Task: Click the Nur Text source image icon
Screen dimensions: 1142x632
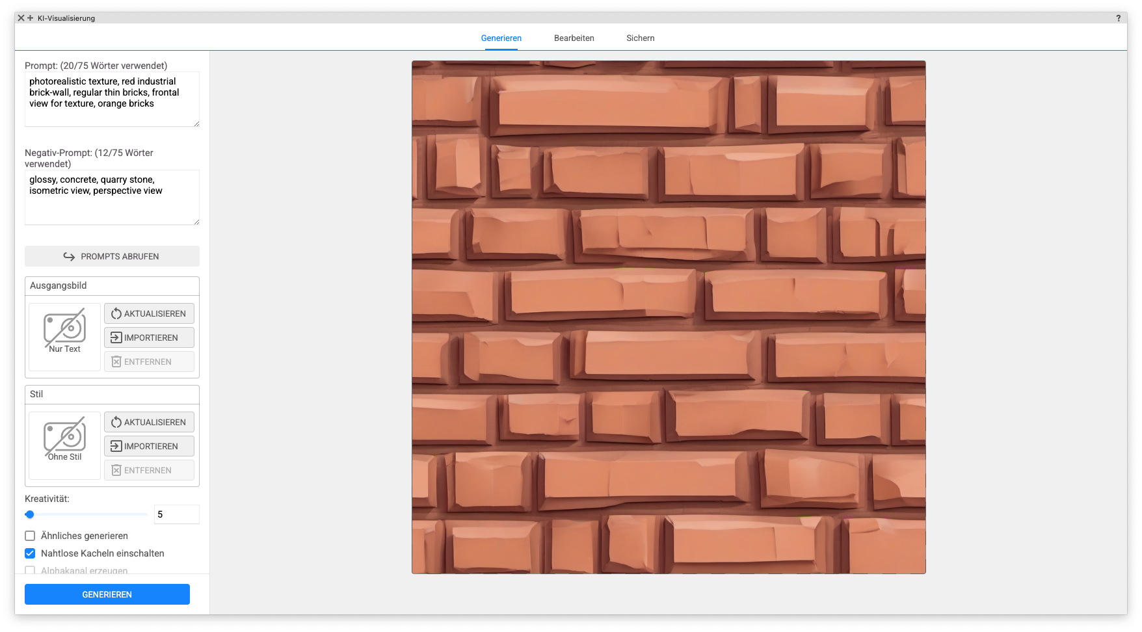Action: [x=64, y=329]
